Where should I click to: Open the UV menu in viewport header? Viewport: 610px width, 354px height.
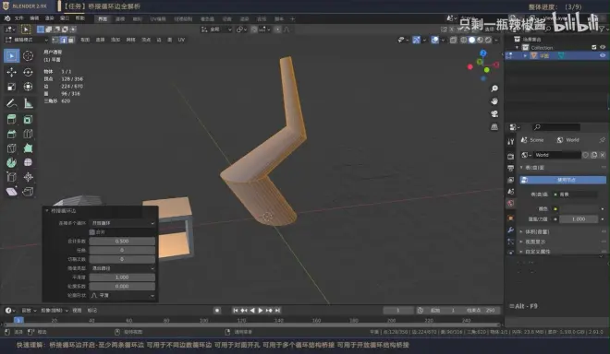pyautogui.click(x=181, y=40)
